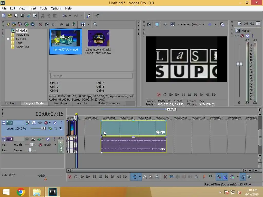The height and width of the screenshot is (197, 263).
Task: Remove selected media with red X
Action: click(x=41, y=24)
